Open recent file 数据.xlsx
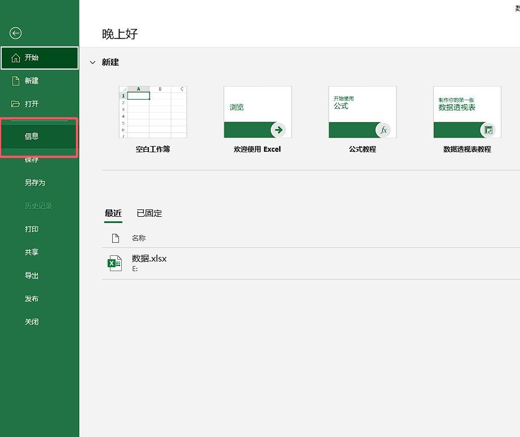520x437 pixels. (x=311, y=263)
